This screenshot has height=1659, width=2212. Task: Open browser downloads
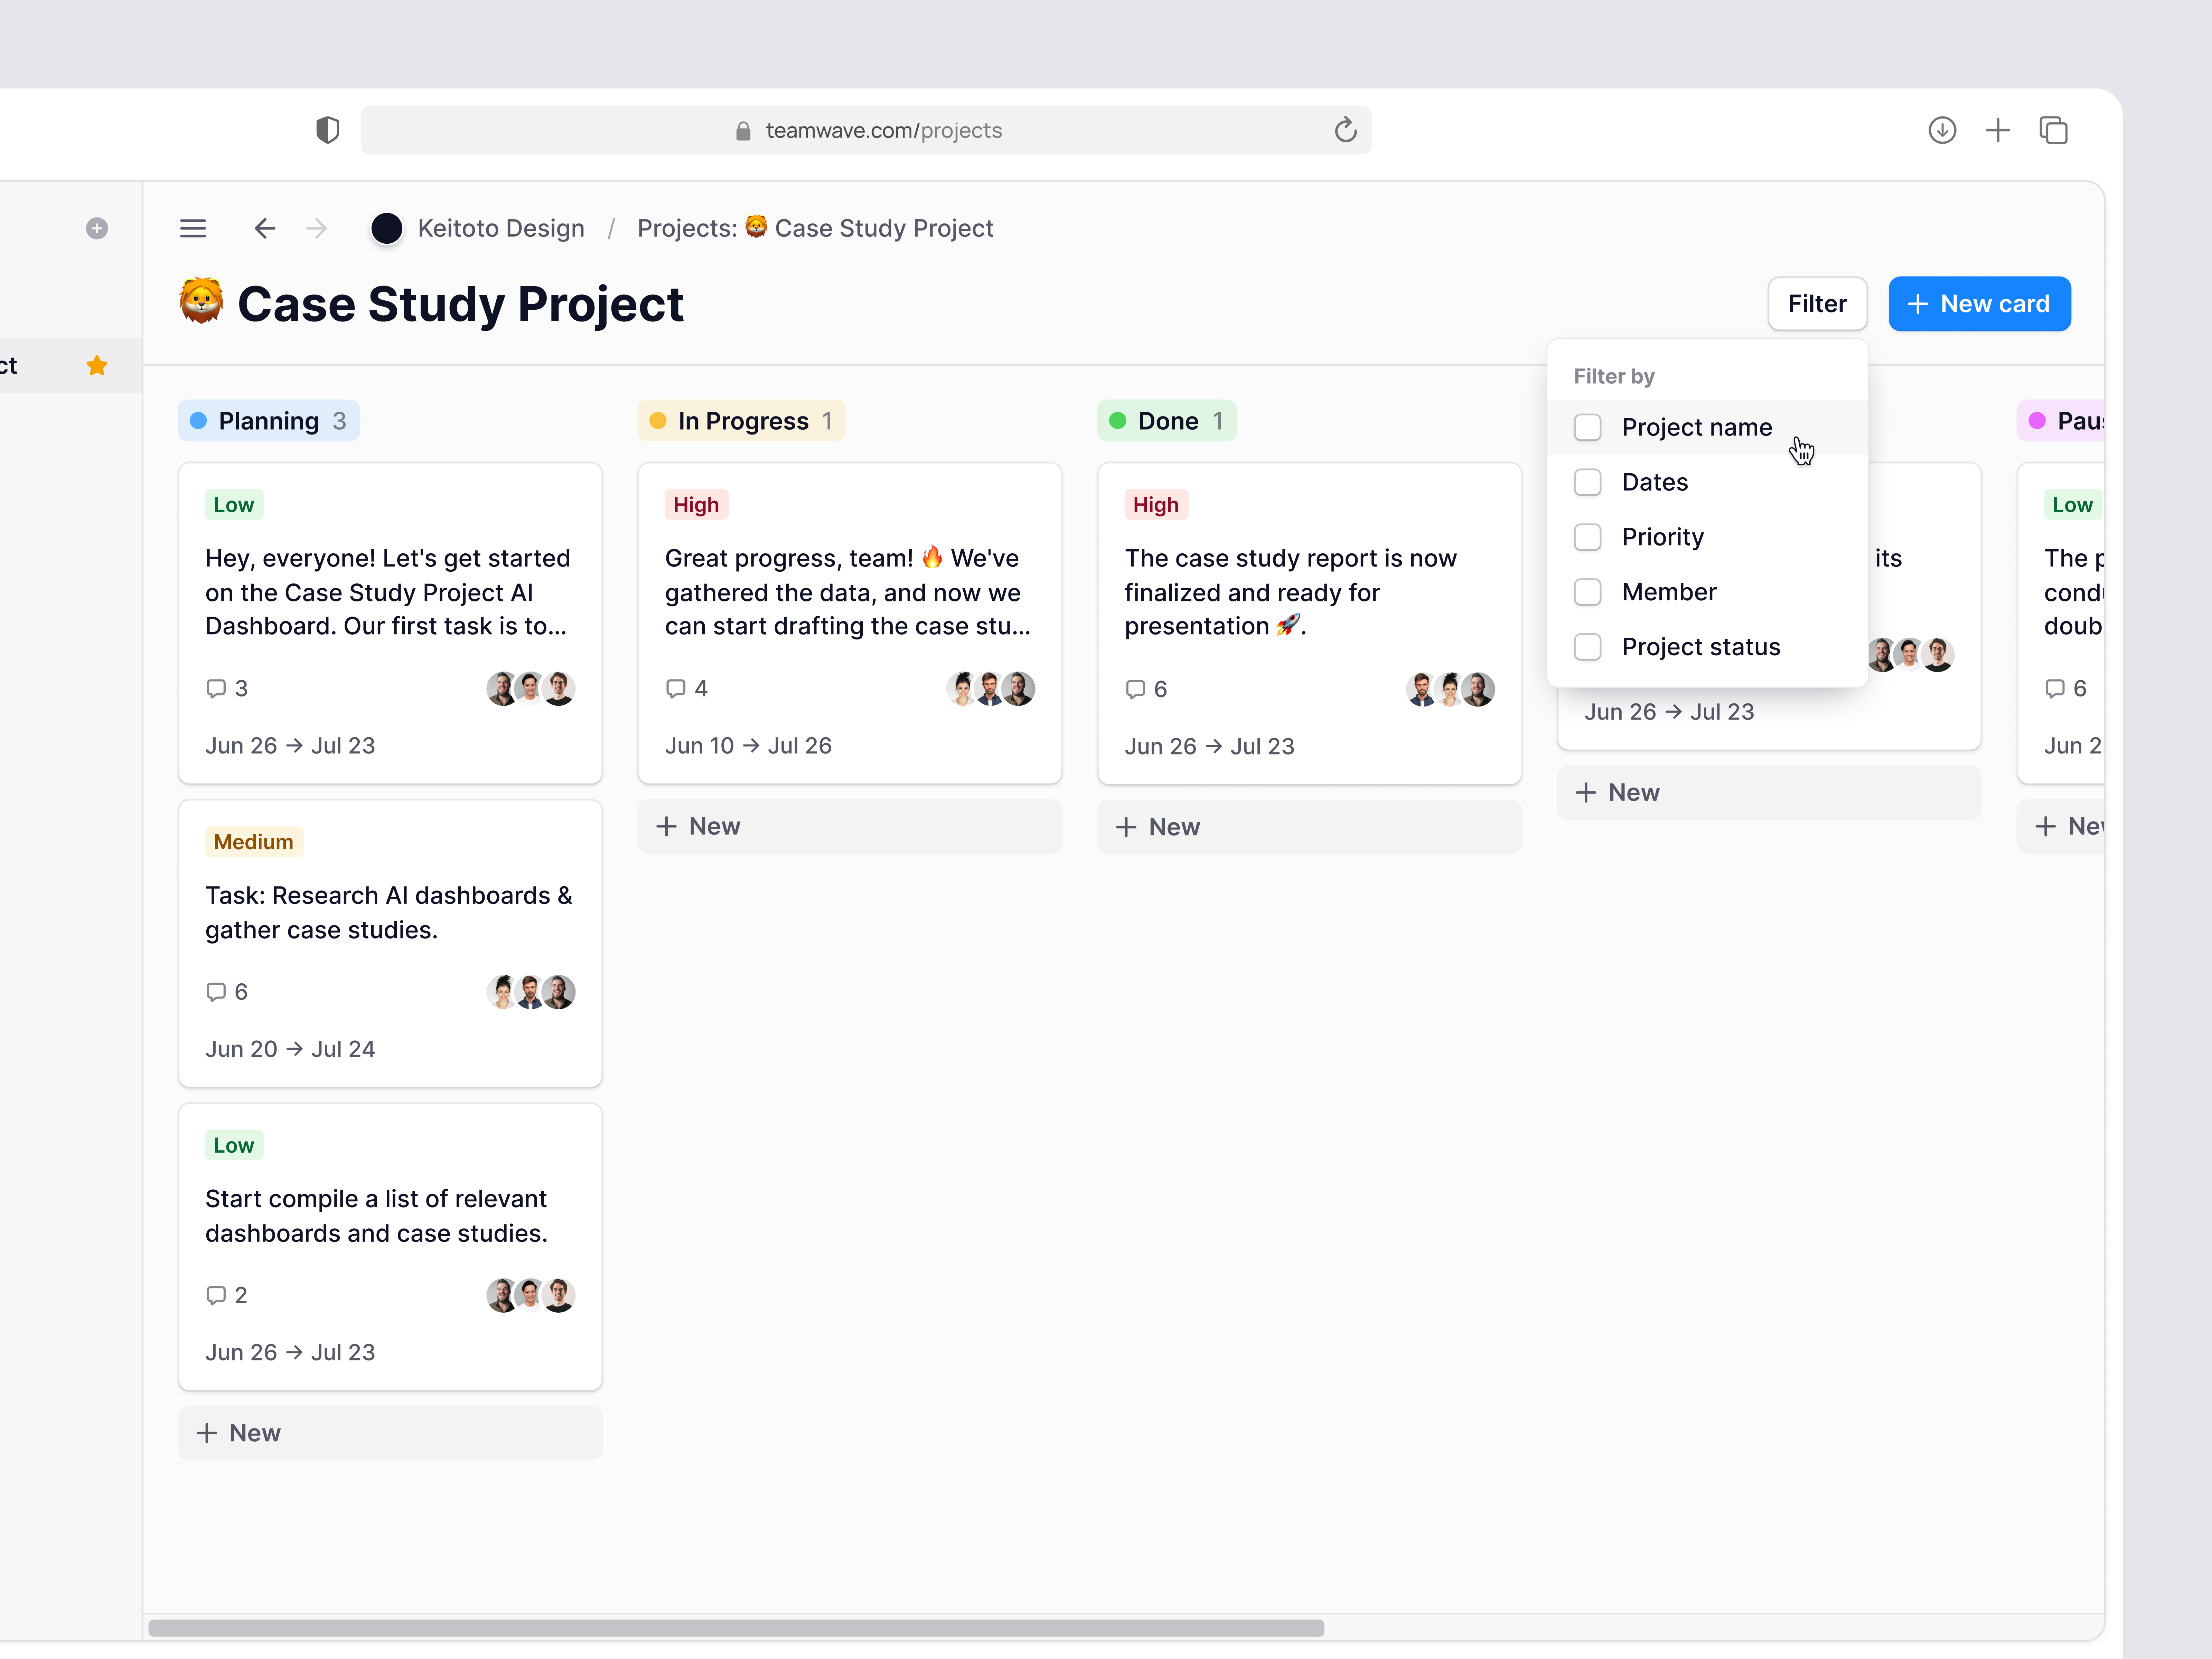pyautogui.click(x=1943, y=130)
